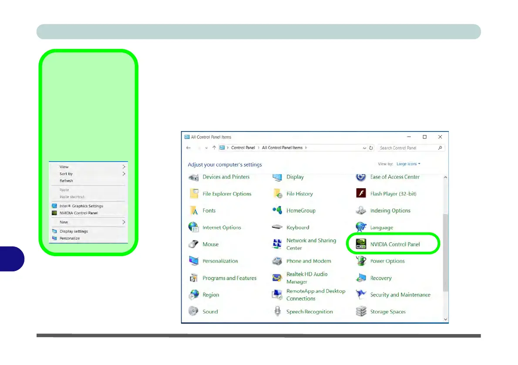Screen dimensions: 518x365
Task: Click the chevron after All Control Panel Items
Action: click(x=306, y=148)
